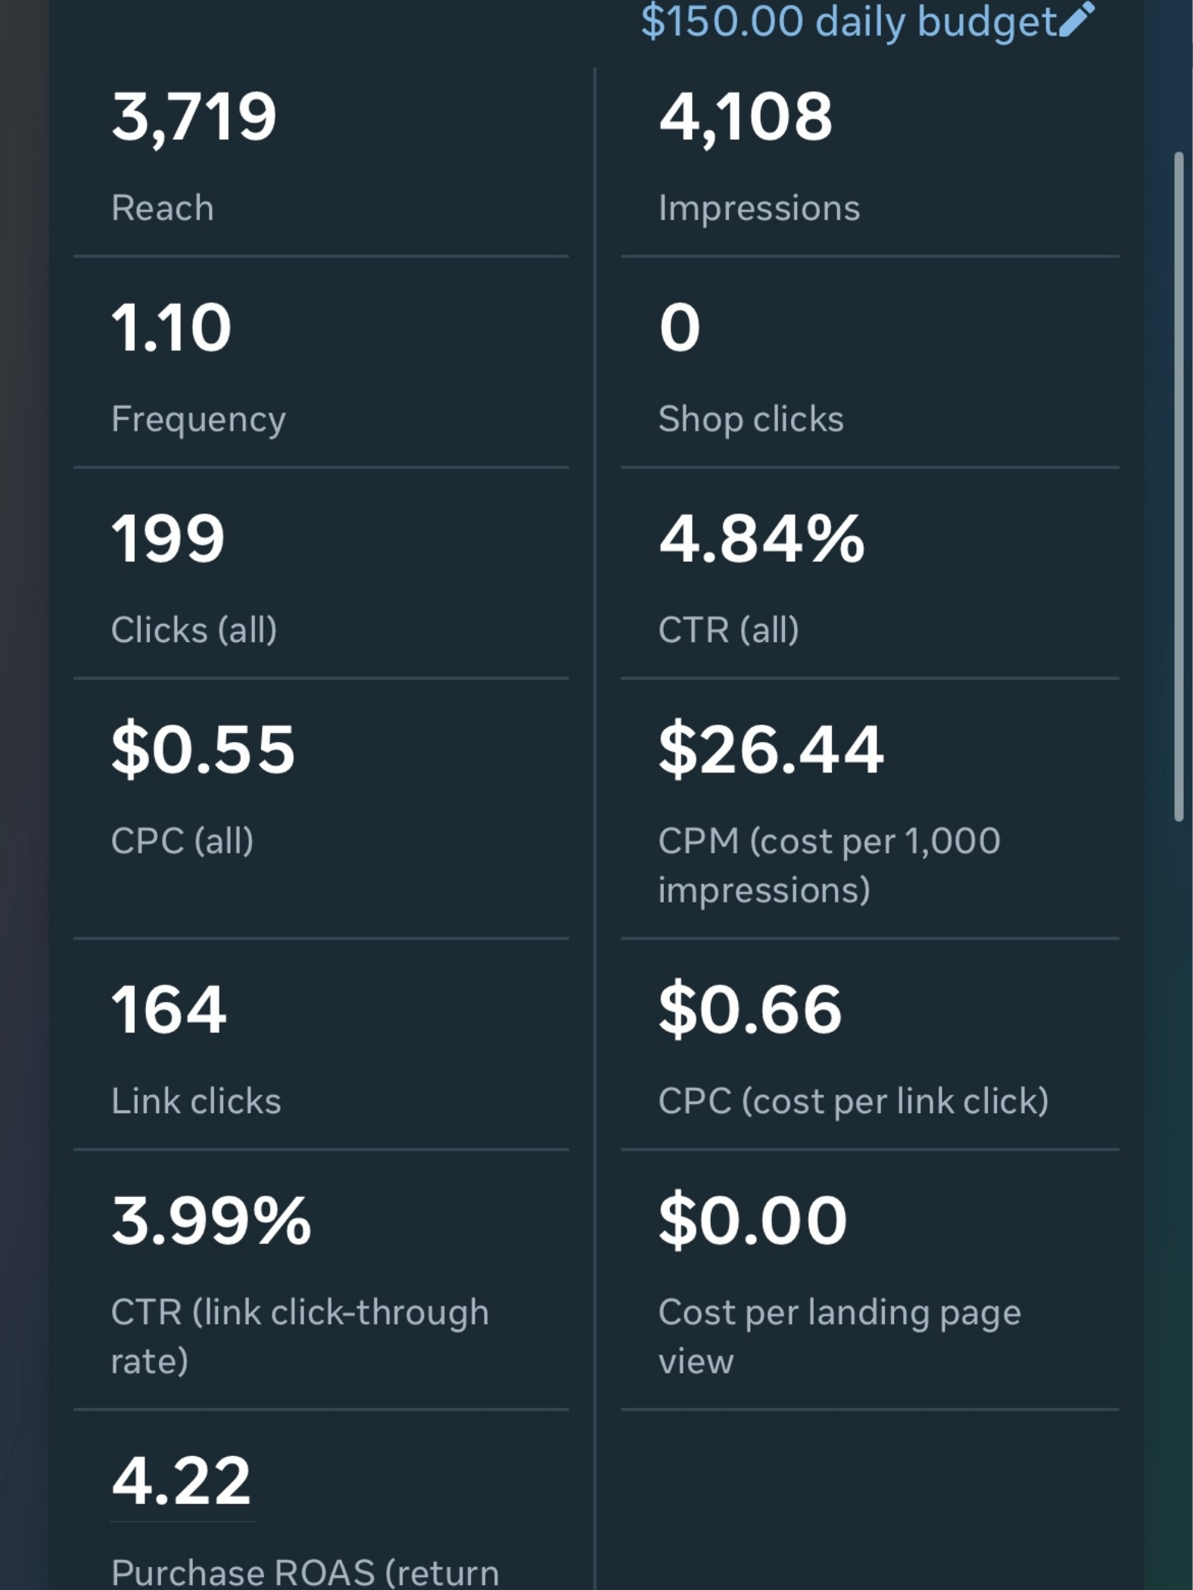The width and height of the screenshot is (1193, 1590).
Task: Tap the $0.55 CPC (all) amount
Action: 203,750
